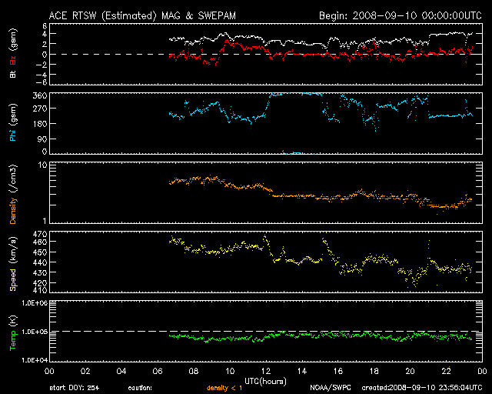Click the "470" tick label on the Speed axis

pos(40,234)
